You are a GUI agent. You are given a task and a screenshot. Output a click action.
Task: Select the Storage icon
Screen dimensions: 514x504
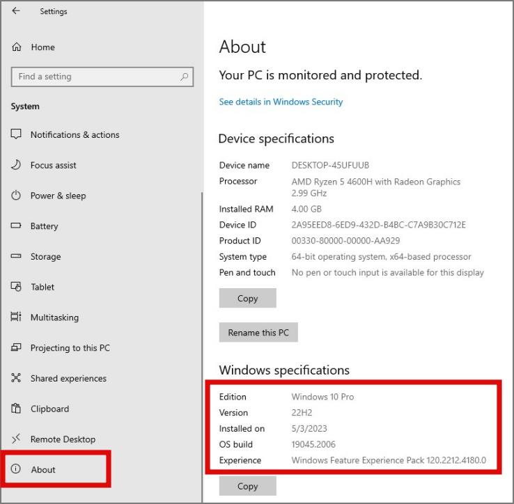pyautogui.click(x=16, y=256)
